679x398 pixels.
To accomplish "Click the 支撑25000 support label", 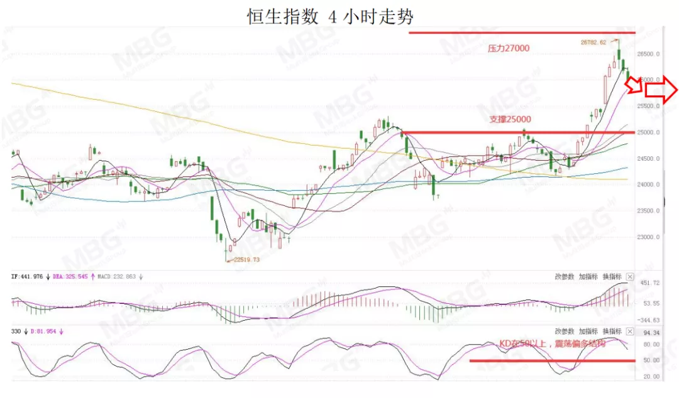I will click(x=510, y=119).
